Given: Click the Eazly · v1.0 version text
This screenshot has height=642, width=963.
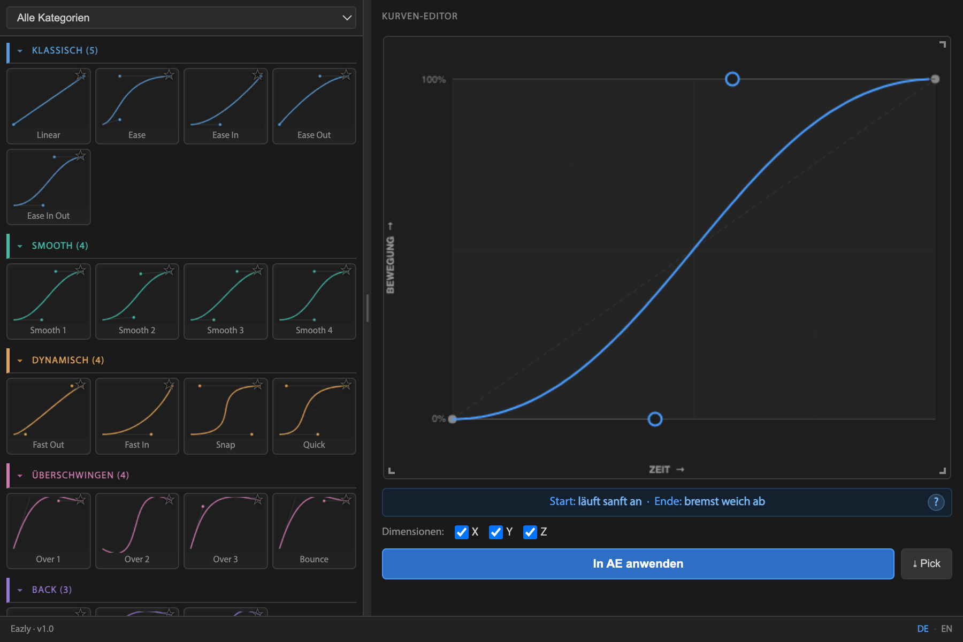Looking at the screenshot, I should coord(32,629).
